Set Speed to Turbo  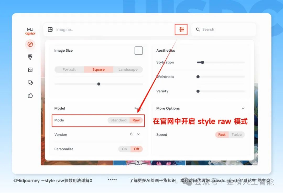point(237,135)
